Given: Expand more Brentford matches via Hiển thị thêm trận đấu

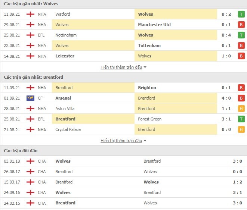Looking at the screenshot, I should [x=121, y=141].
